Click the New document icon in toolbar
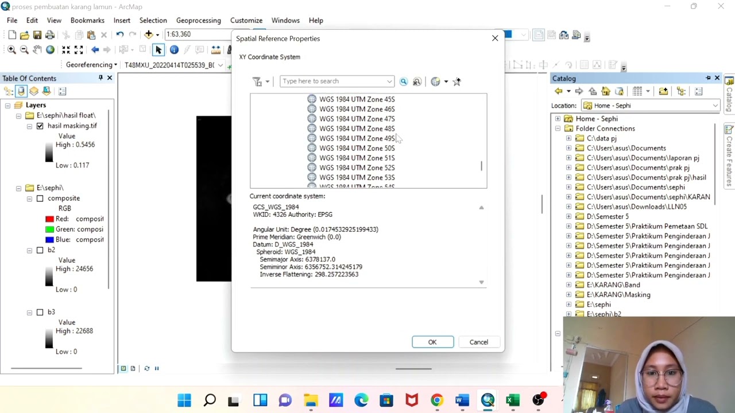This screenshot has width=735, height=413. pos(12,35)
